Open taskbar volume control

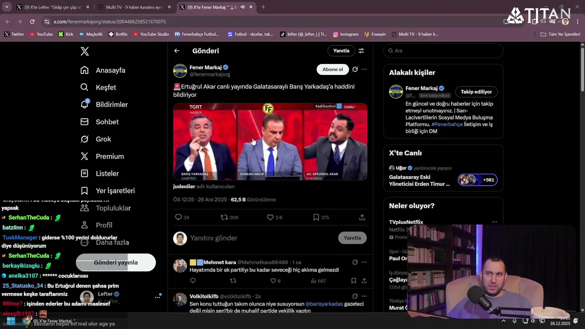click(533, 321)
